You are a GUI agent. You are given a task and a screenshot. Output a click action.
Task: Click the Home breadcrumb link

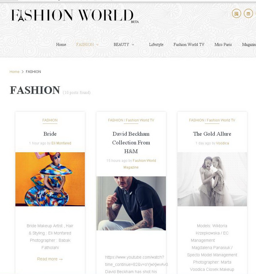pos(15,72)
